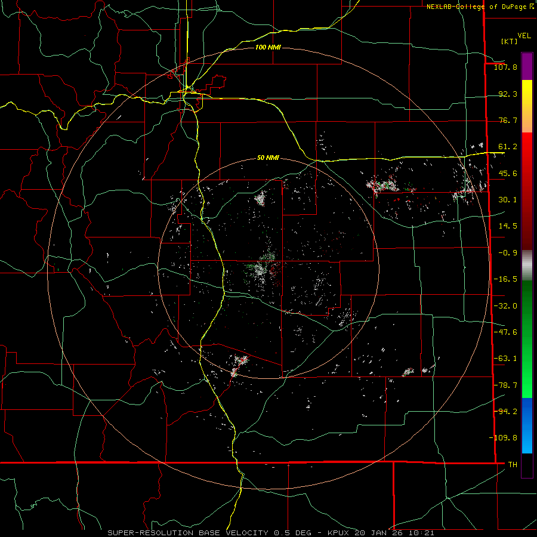Select the 107.8 legend value

coord(505,67)
